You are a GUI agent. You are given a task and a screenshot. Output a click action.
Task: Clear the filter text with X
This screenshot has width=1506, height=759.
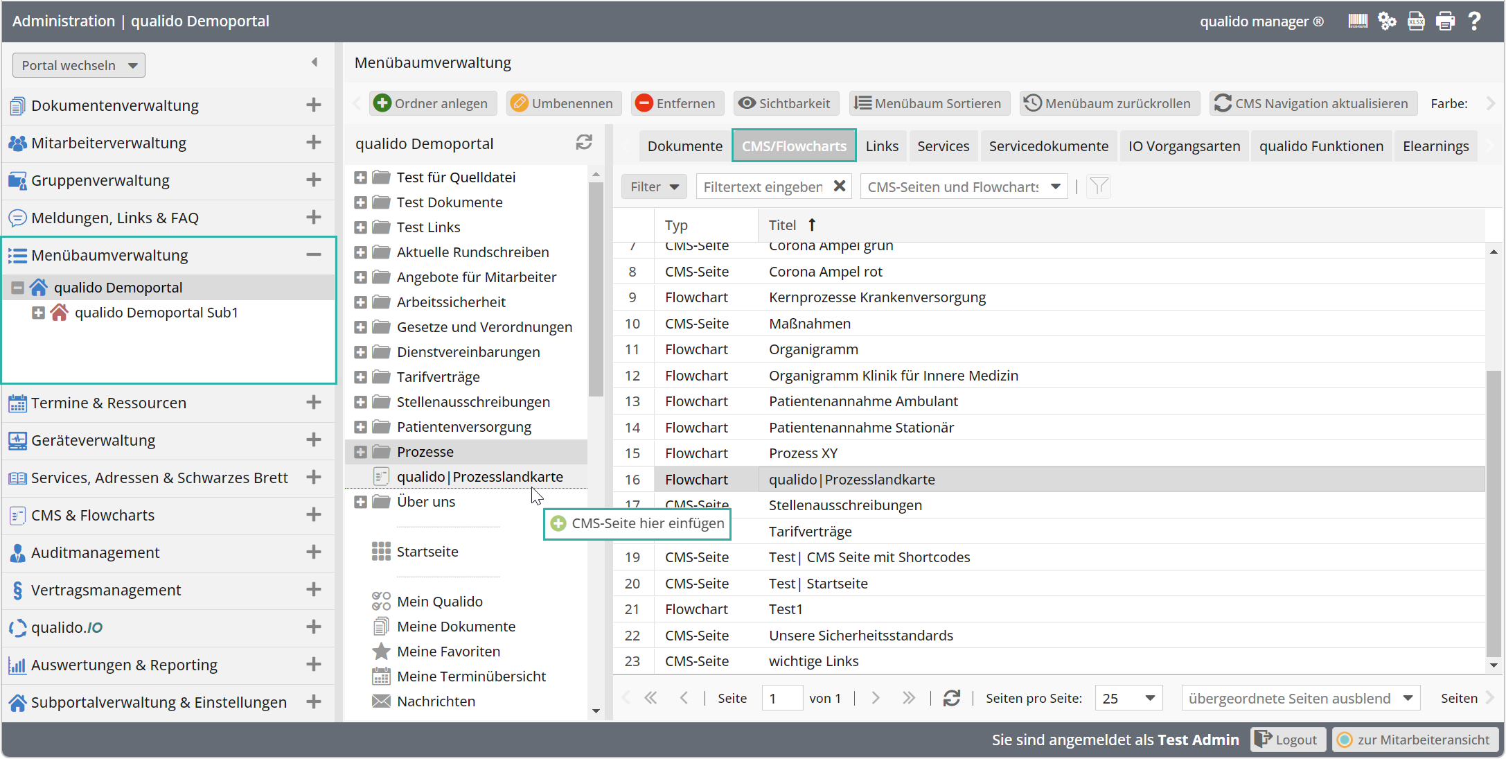point(839,186)
